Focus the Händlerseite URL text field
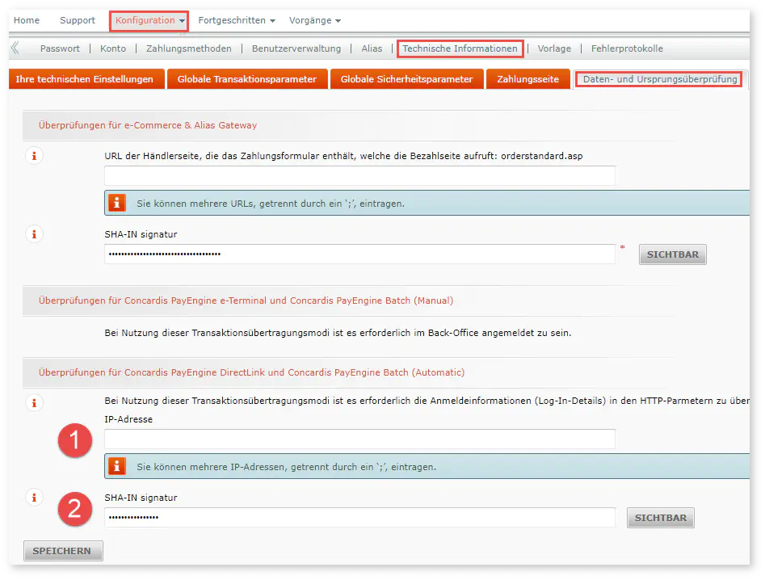 tap(359, 175)
